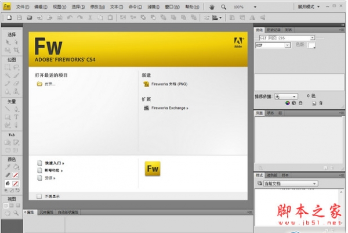The width and height of the screenshot is (348, 233).
Task: Click the Open folder toolbar icon
Action: click(30, 17)
